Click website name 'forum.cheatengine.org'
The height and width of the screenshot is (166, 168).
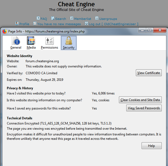42,61
